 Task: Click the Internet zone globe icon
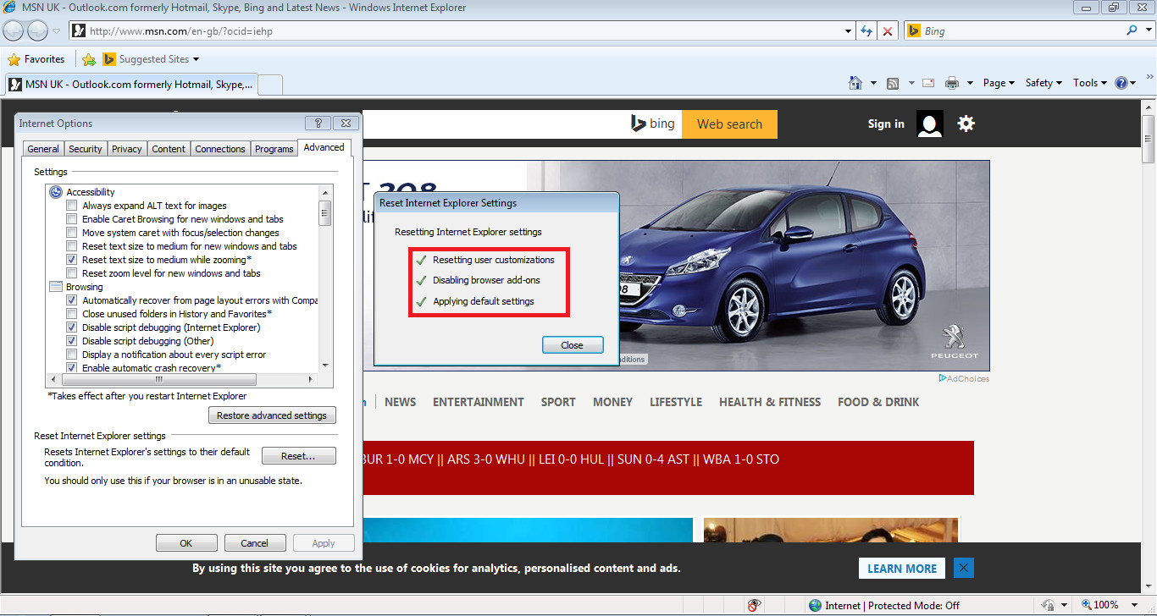(x=816, y=605)
